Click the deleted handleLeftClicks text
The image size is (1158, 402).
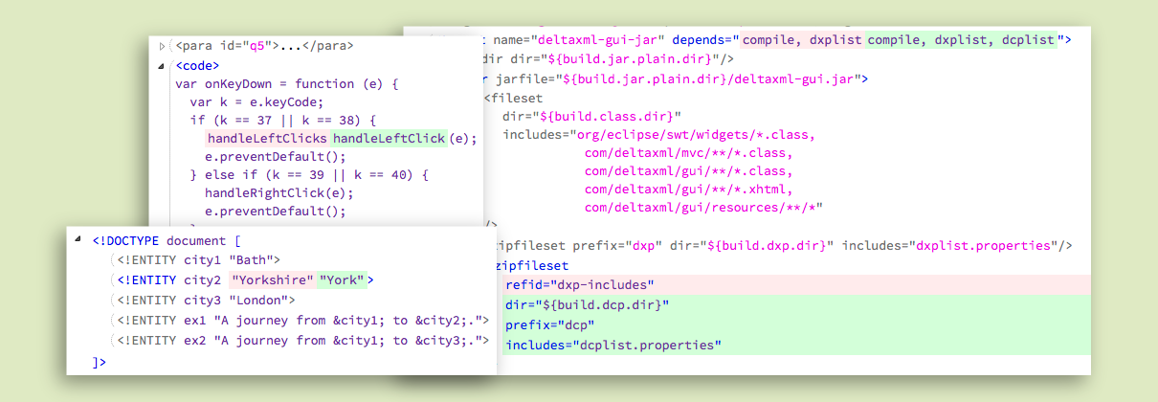(268, 139)
